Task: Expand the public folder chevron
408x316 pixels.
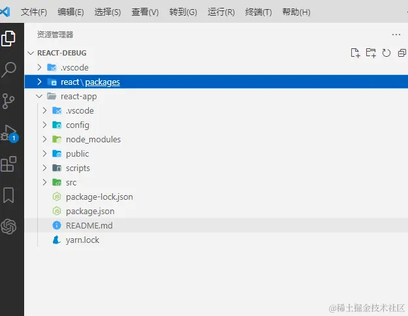Action: (44, 153)
